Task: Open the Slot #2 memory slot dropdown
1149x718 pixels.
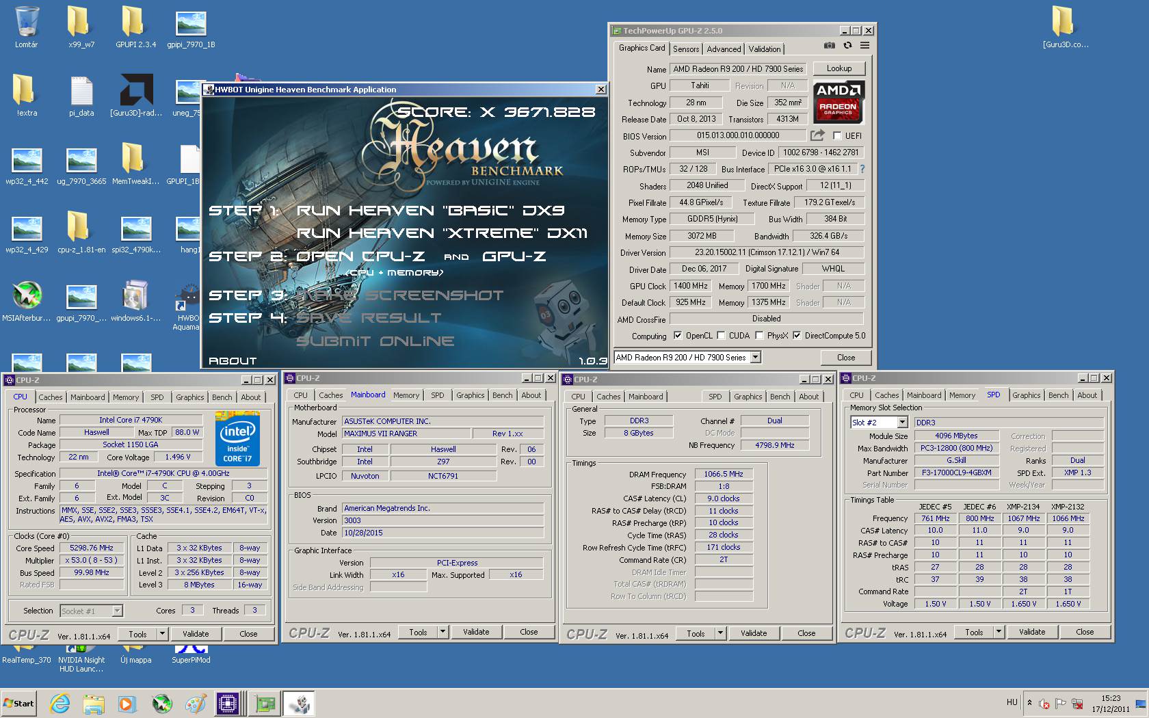Action: click(x=902, y=423)
